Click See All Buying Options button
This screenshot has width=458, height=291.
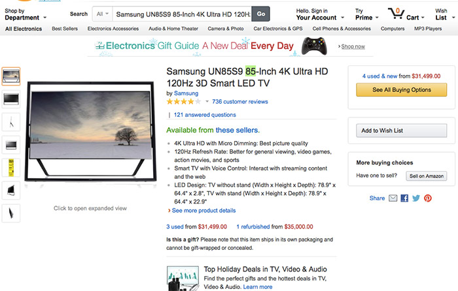(401, 90)
